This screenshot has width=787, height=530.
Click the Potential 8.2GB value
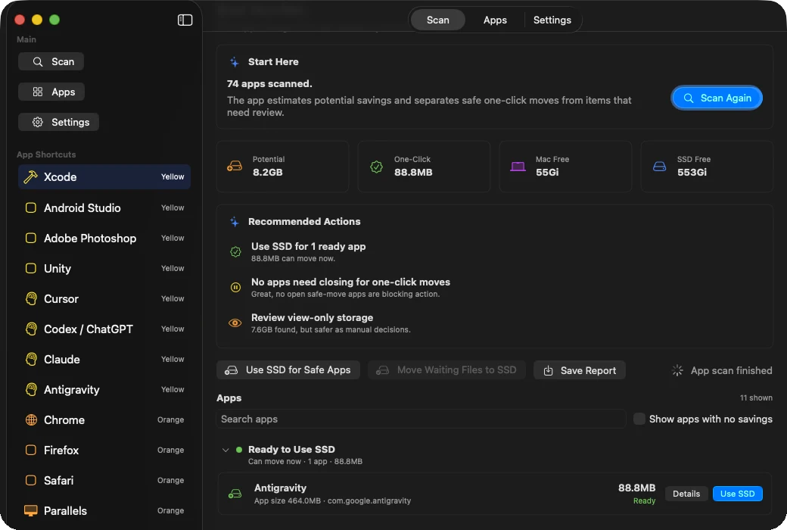pyautogui.click(x=268, y=173)
